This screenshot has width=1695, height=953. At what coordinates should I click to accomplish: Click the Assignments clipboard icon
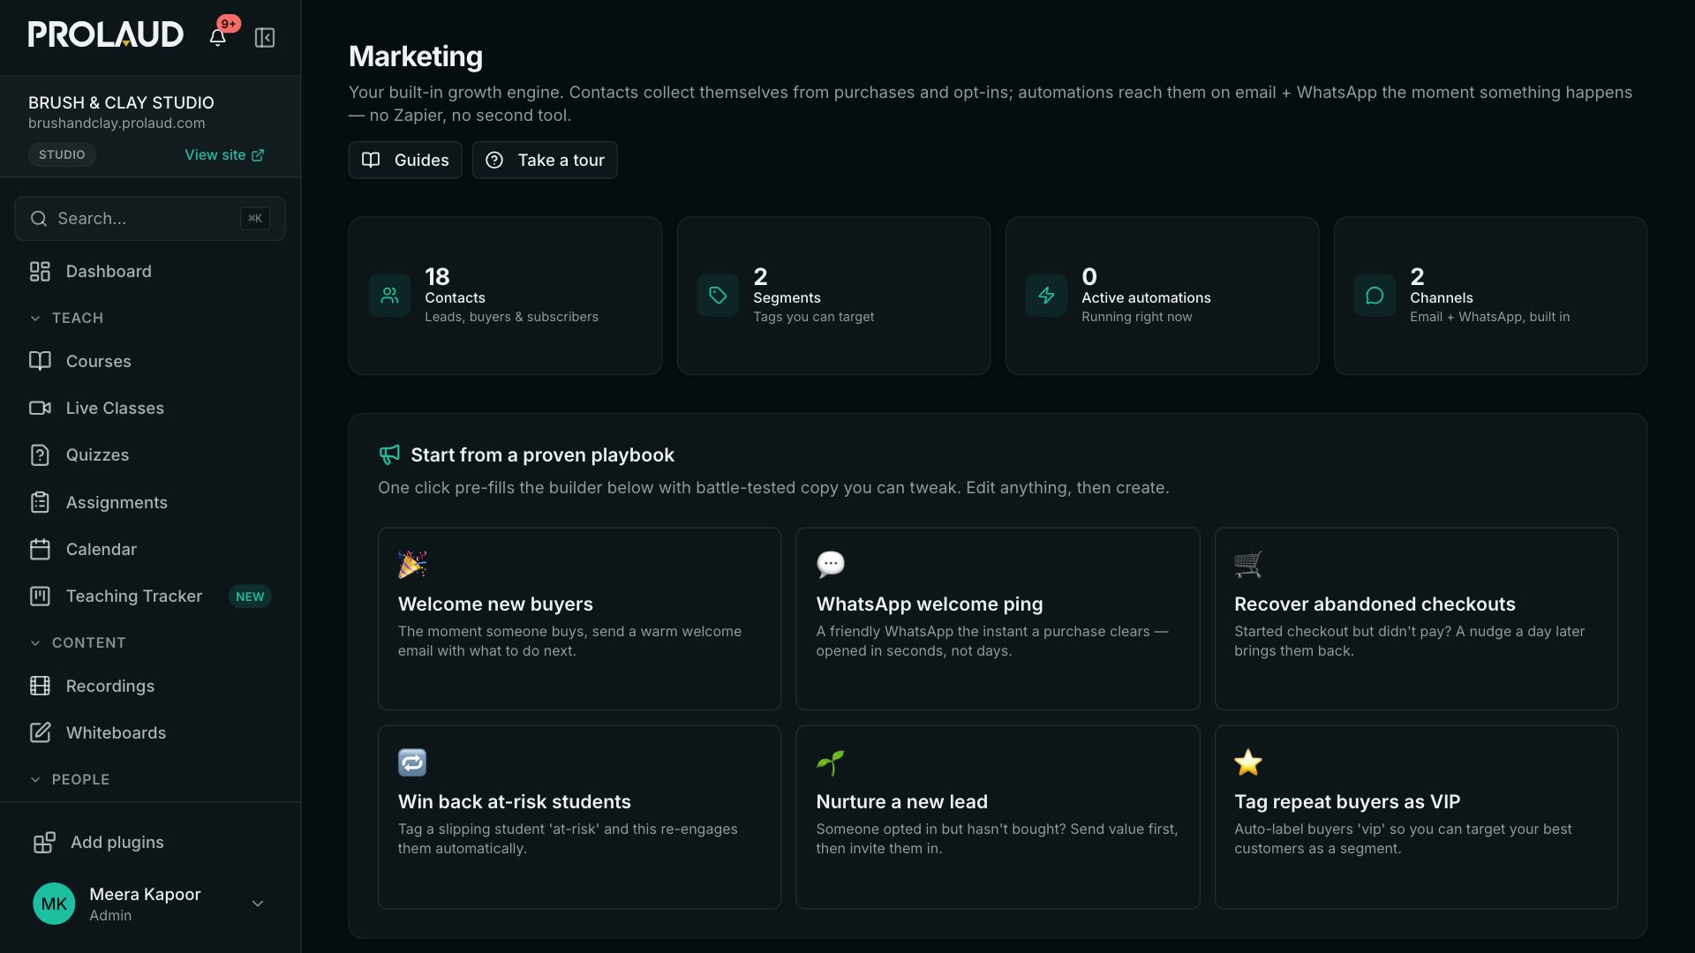point(40,502)
